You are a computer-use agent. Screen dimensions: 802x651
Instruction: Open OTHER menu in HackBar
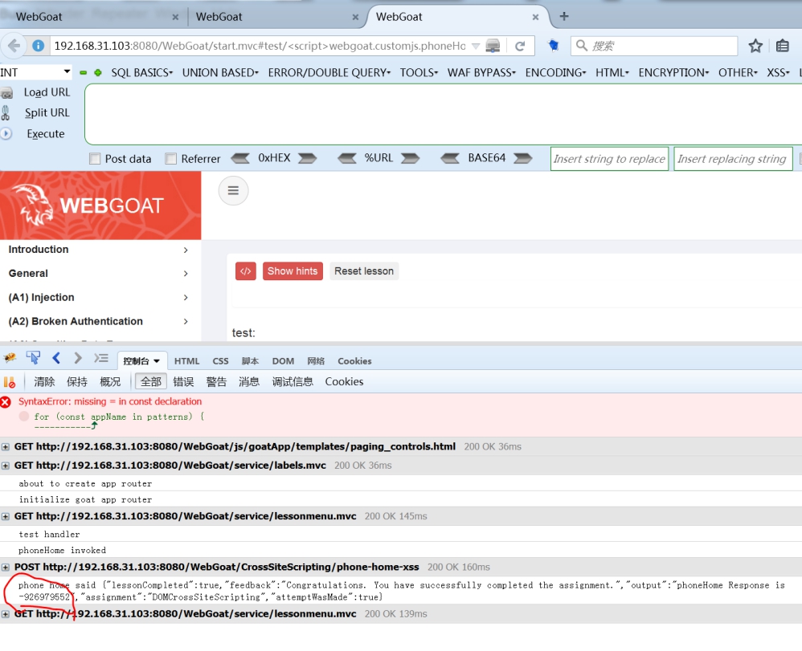coord(738,72)
